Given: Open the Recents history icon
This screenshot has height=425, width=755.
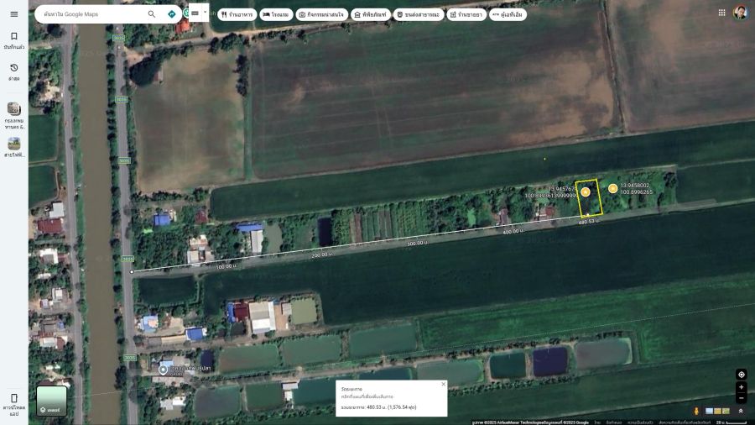Looking at the screenshot, I should coord(13,71).
